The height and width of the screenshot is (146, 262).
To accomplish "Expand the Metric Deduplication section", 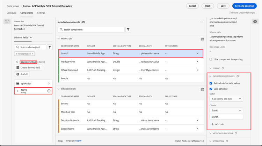I will tap(210, 133).
